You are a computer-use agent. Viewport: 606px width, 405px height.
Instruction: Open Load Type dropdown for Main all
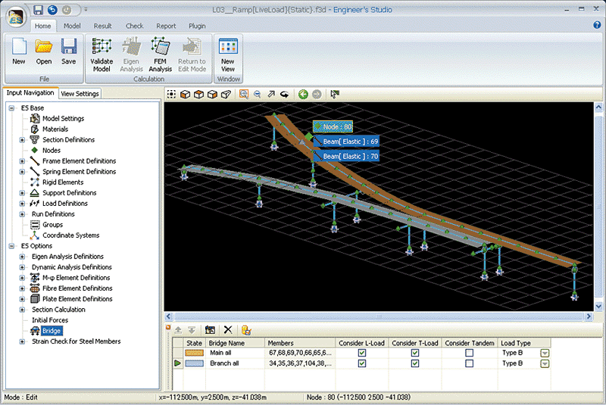point(544,353)
